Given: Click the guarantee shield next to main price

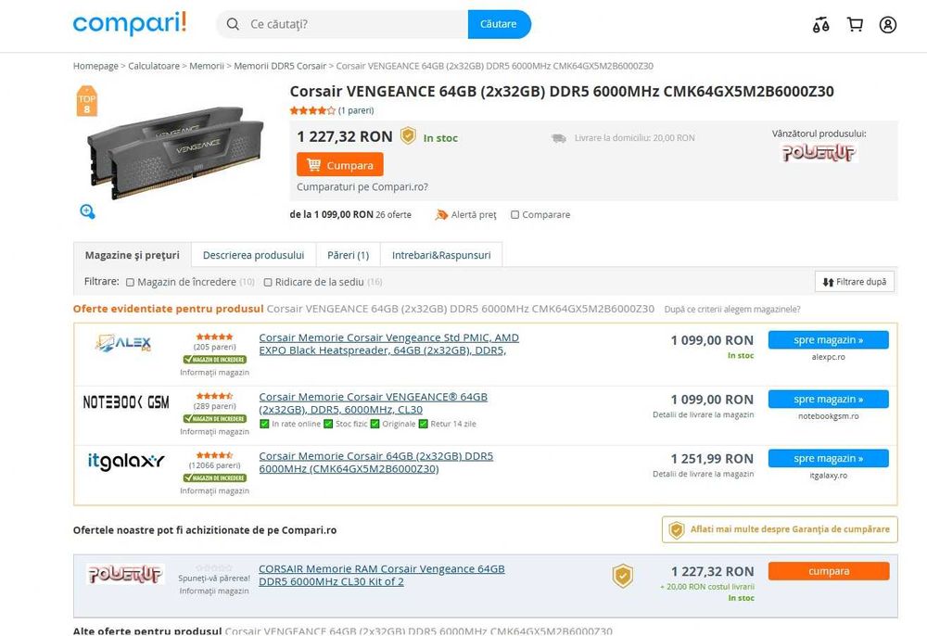Looking at the screenshot, I should click(x=408, y=136).
